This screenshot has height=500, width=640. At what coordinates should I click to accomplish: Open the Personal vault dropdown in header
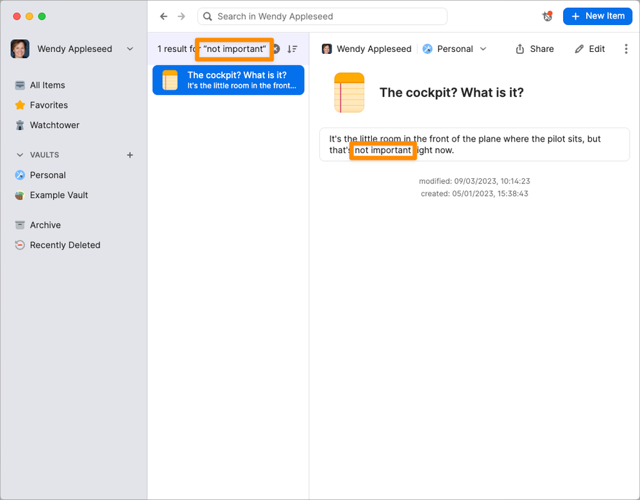click(x=455, y=49)
